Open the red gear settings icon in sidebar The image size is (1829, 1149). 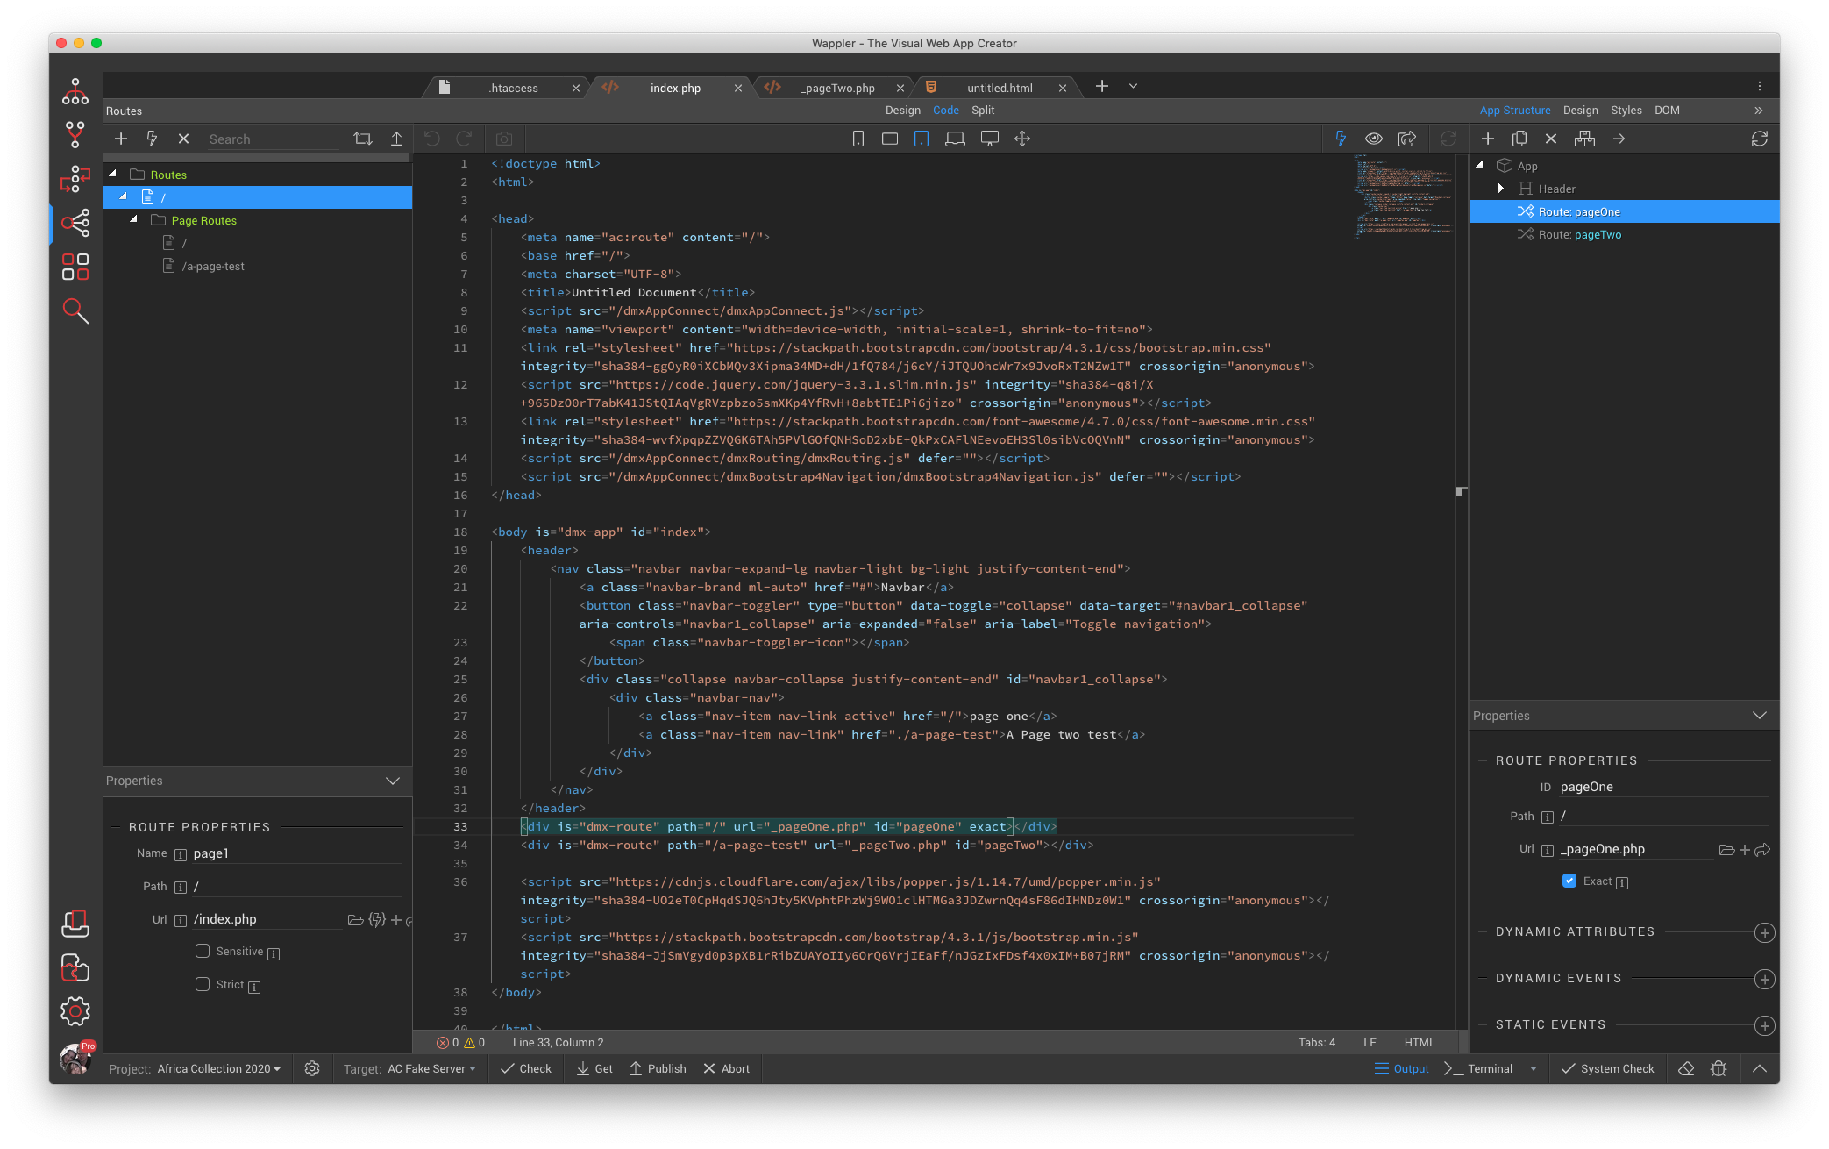pyautogui.click(x=75, y=1011)
